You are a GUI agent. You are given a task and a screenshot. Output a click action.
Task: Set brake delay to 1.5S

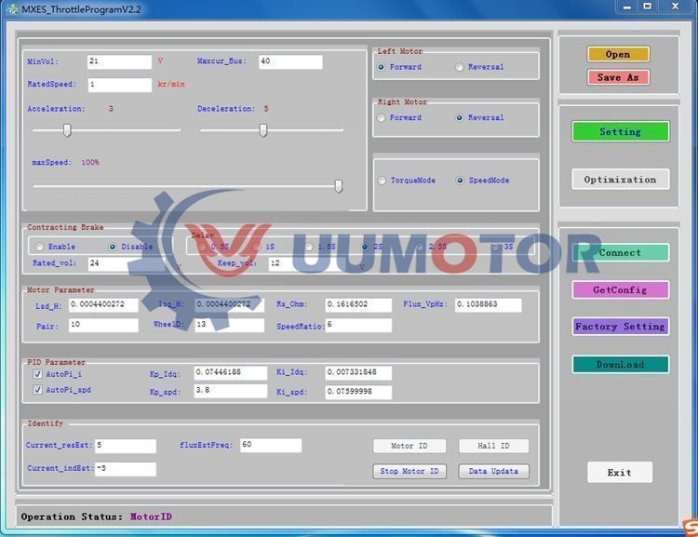(x=309, y=247)
